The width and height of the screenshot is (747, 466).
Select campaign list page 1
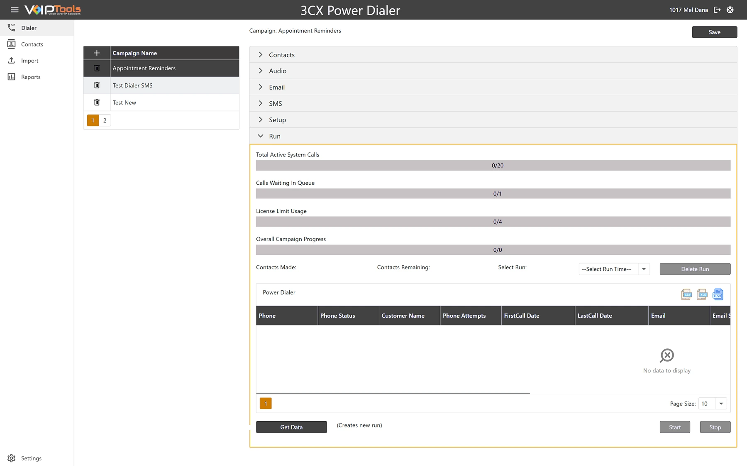93,120
